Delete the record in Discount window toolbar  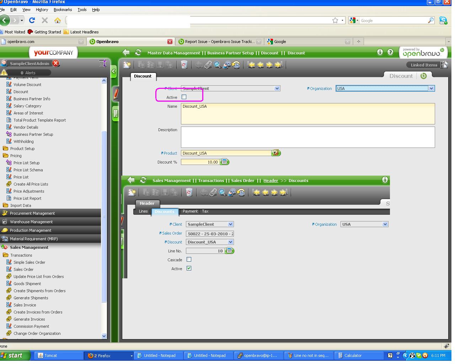click(184, 65)
